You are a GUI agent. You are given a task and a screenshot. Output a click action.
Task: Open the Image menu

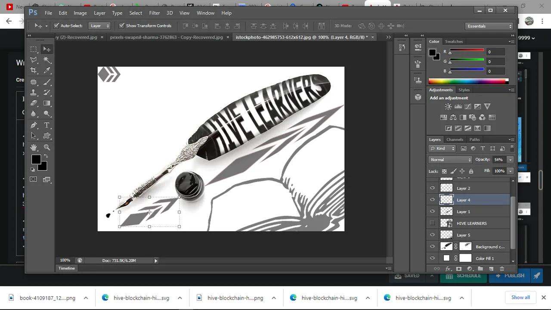pyautogui.click(x=80, y=13)
